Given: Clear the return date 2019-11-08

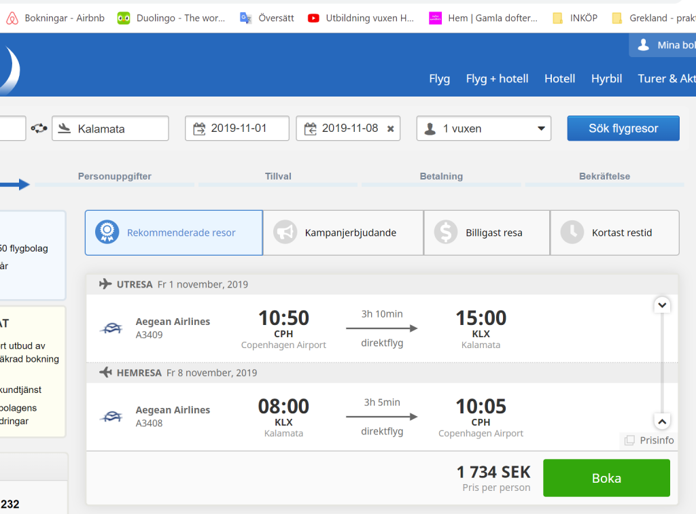Looking at the screenshot, I should coord(391,128).
